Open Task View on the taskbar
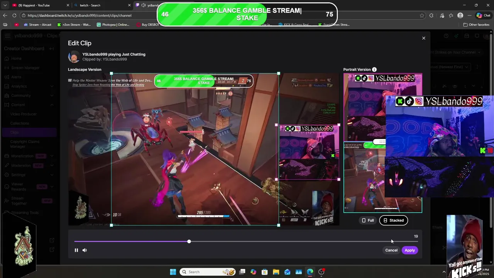Screen dimensions: 494x278 pyautogui.click(x=242, y=272)
